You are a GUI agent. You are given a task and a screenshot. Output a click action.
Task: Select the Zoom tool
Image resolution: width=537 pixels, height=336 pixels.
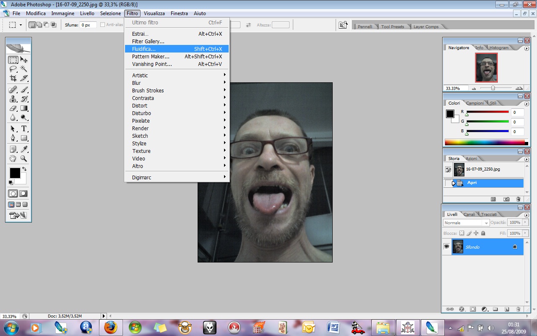click(x=24, y=158)
